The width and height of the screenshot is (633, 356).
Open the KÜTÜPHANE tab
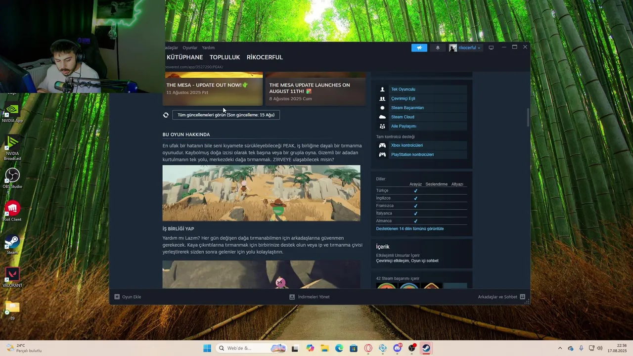(184, 57)
